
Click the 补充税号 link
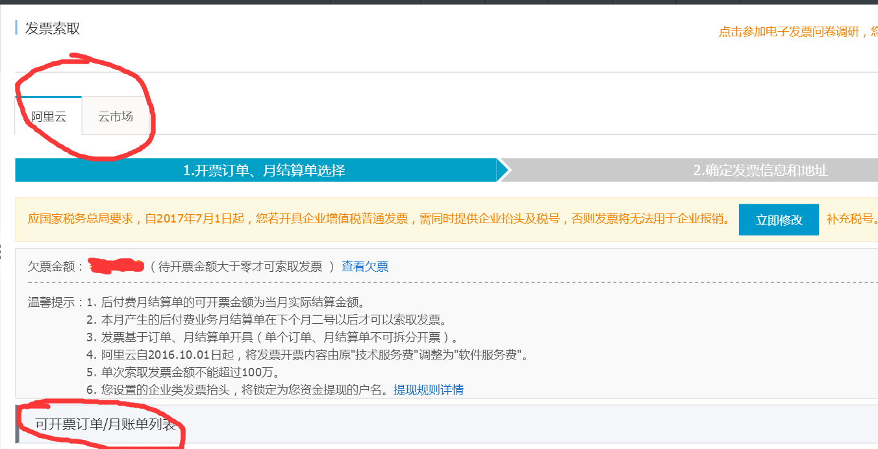click(x=851, y=219)
